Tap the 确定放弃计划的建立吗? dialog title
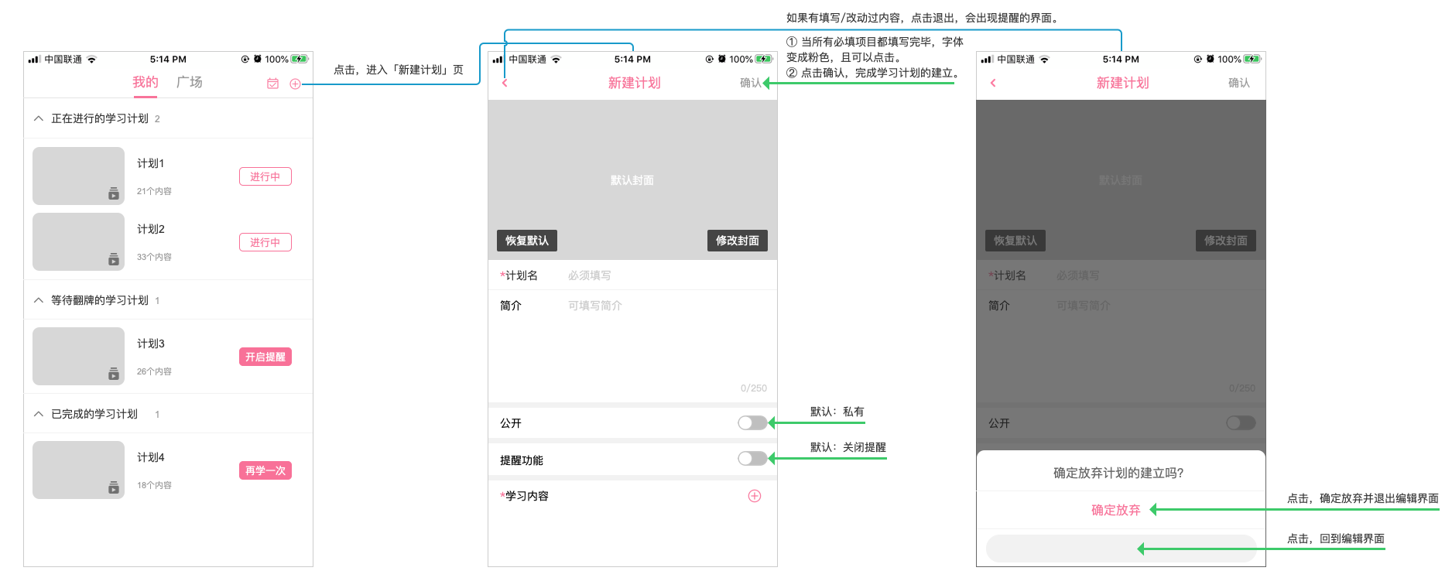This screenshot has width=1452, height=588. (x=1118, y=473)
